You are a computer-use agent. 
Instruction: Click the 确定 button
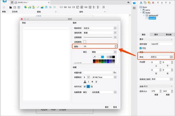coord(107,107)
